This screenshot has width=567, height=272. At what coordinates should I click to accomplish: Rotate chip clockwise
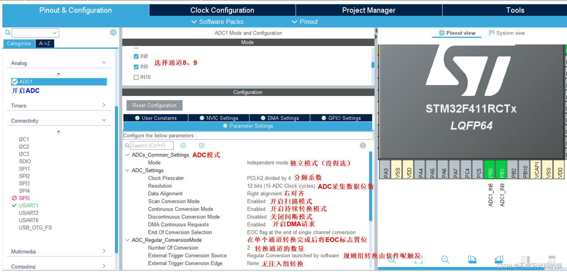pos(472,259)
